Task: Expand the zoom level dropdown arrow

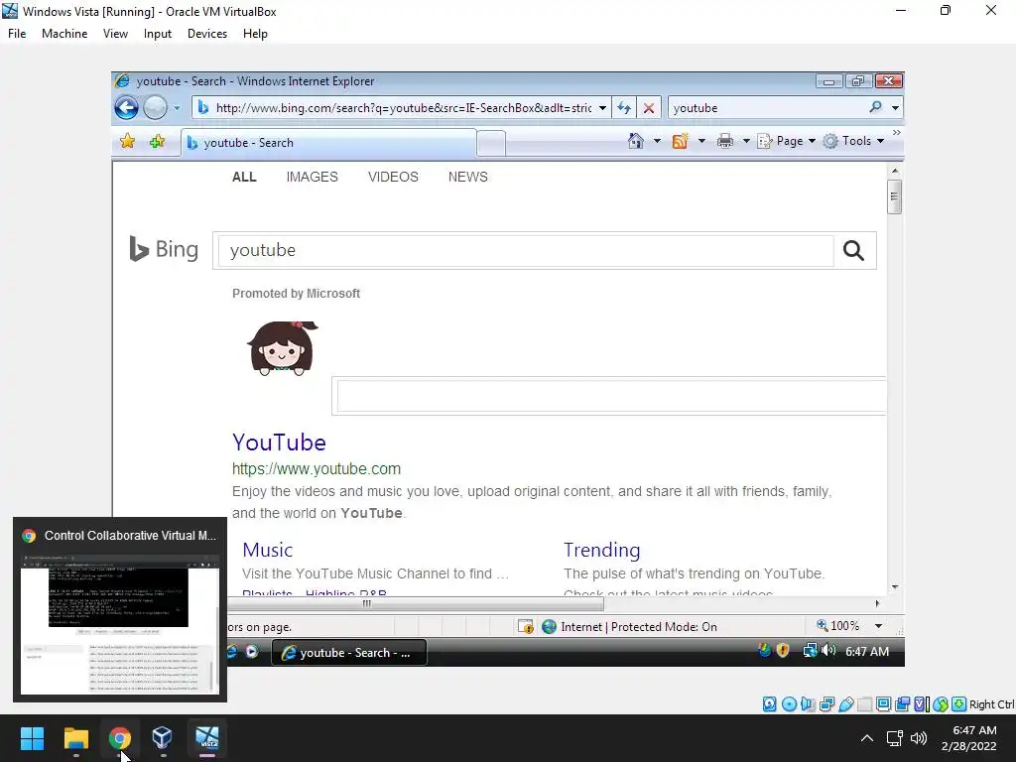Action: (879, 626)
